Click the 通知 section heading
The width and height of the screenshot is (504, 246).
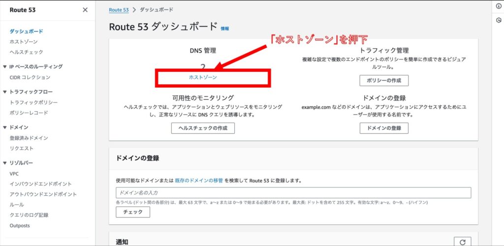122,242
